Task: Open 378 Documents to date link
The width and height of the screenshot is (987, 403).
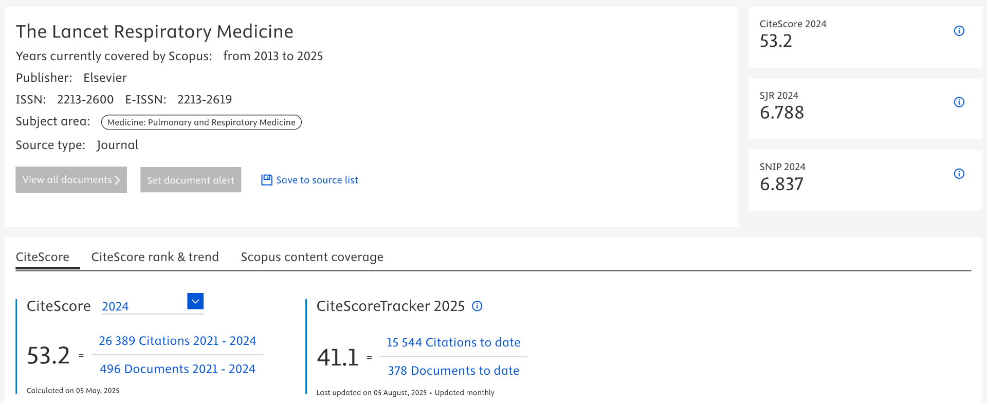Action: point(453,371)
